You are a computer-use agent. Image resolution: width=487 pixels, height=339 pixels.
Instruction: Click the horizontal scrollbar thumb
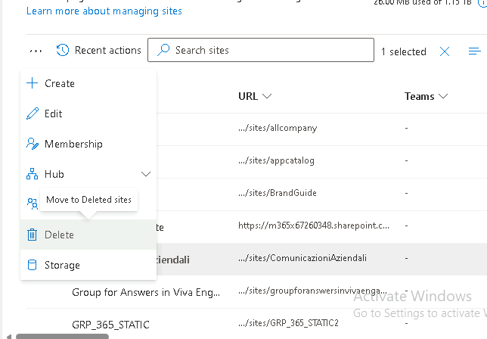click(62, 337)
